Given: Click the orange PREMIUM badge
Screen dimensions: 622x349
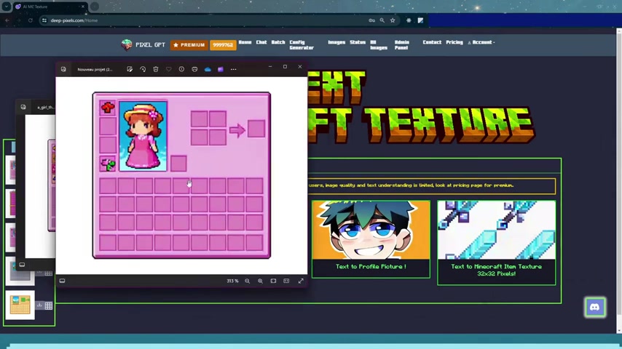Looking at the screenshot, I should pos(189,45).
